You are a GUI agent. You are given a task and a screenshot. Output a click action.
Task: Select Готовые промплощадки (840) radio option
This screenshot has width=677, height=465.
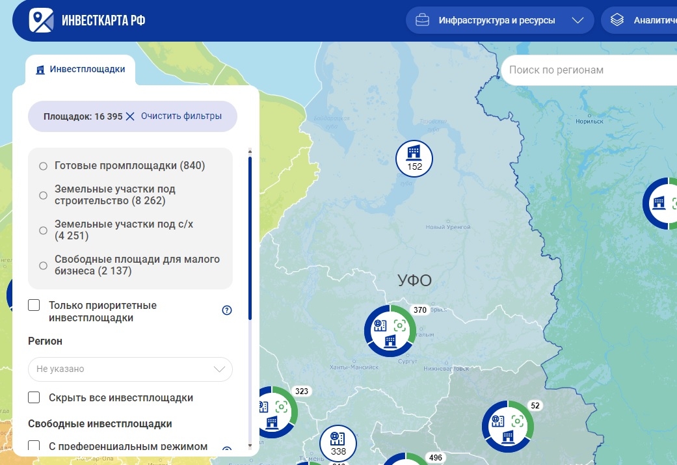(44, 166)
